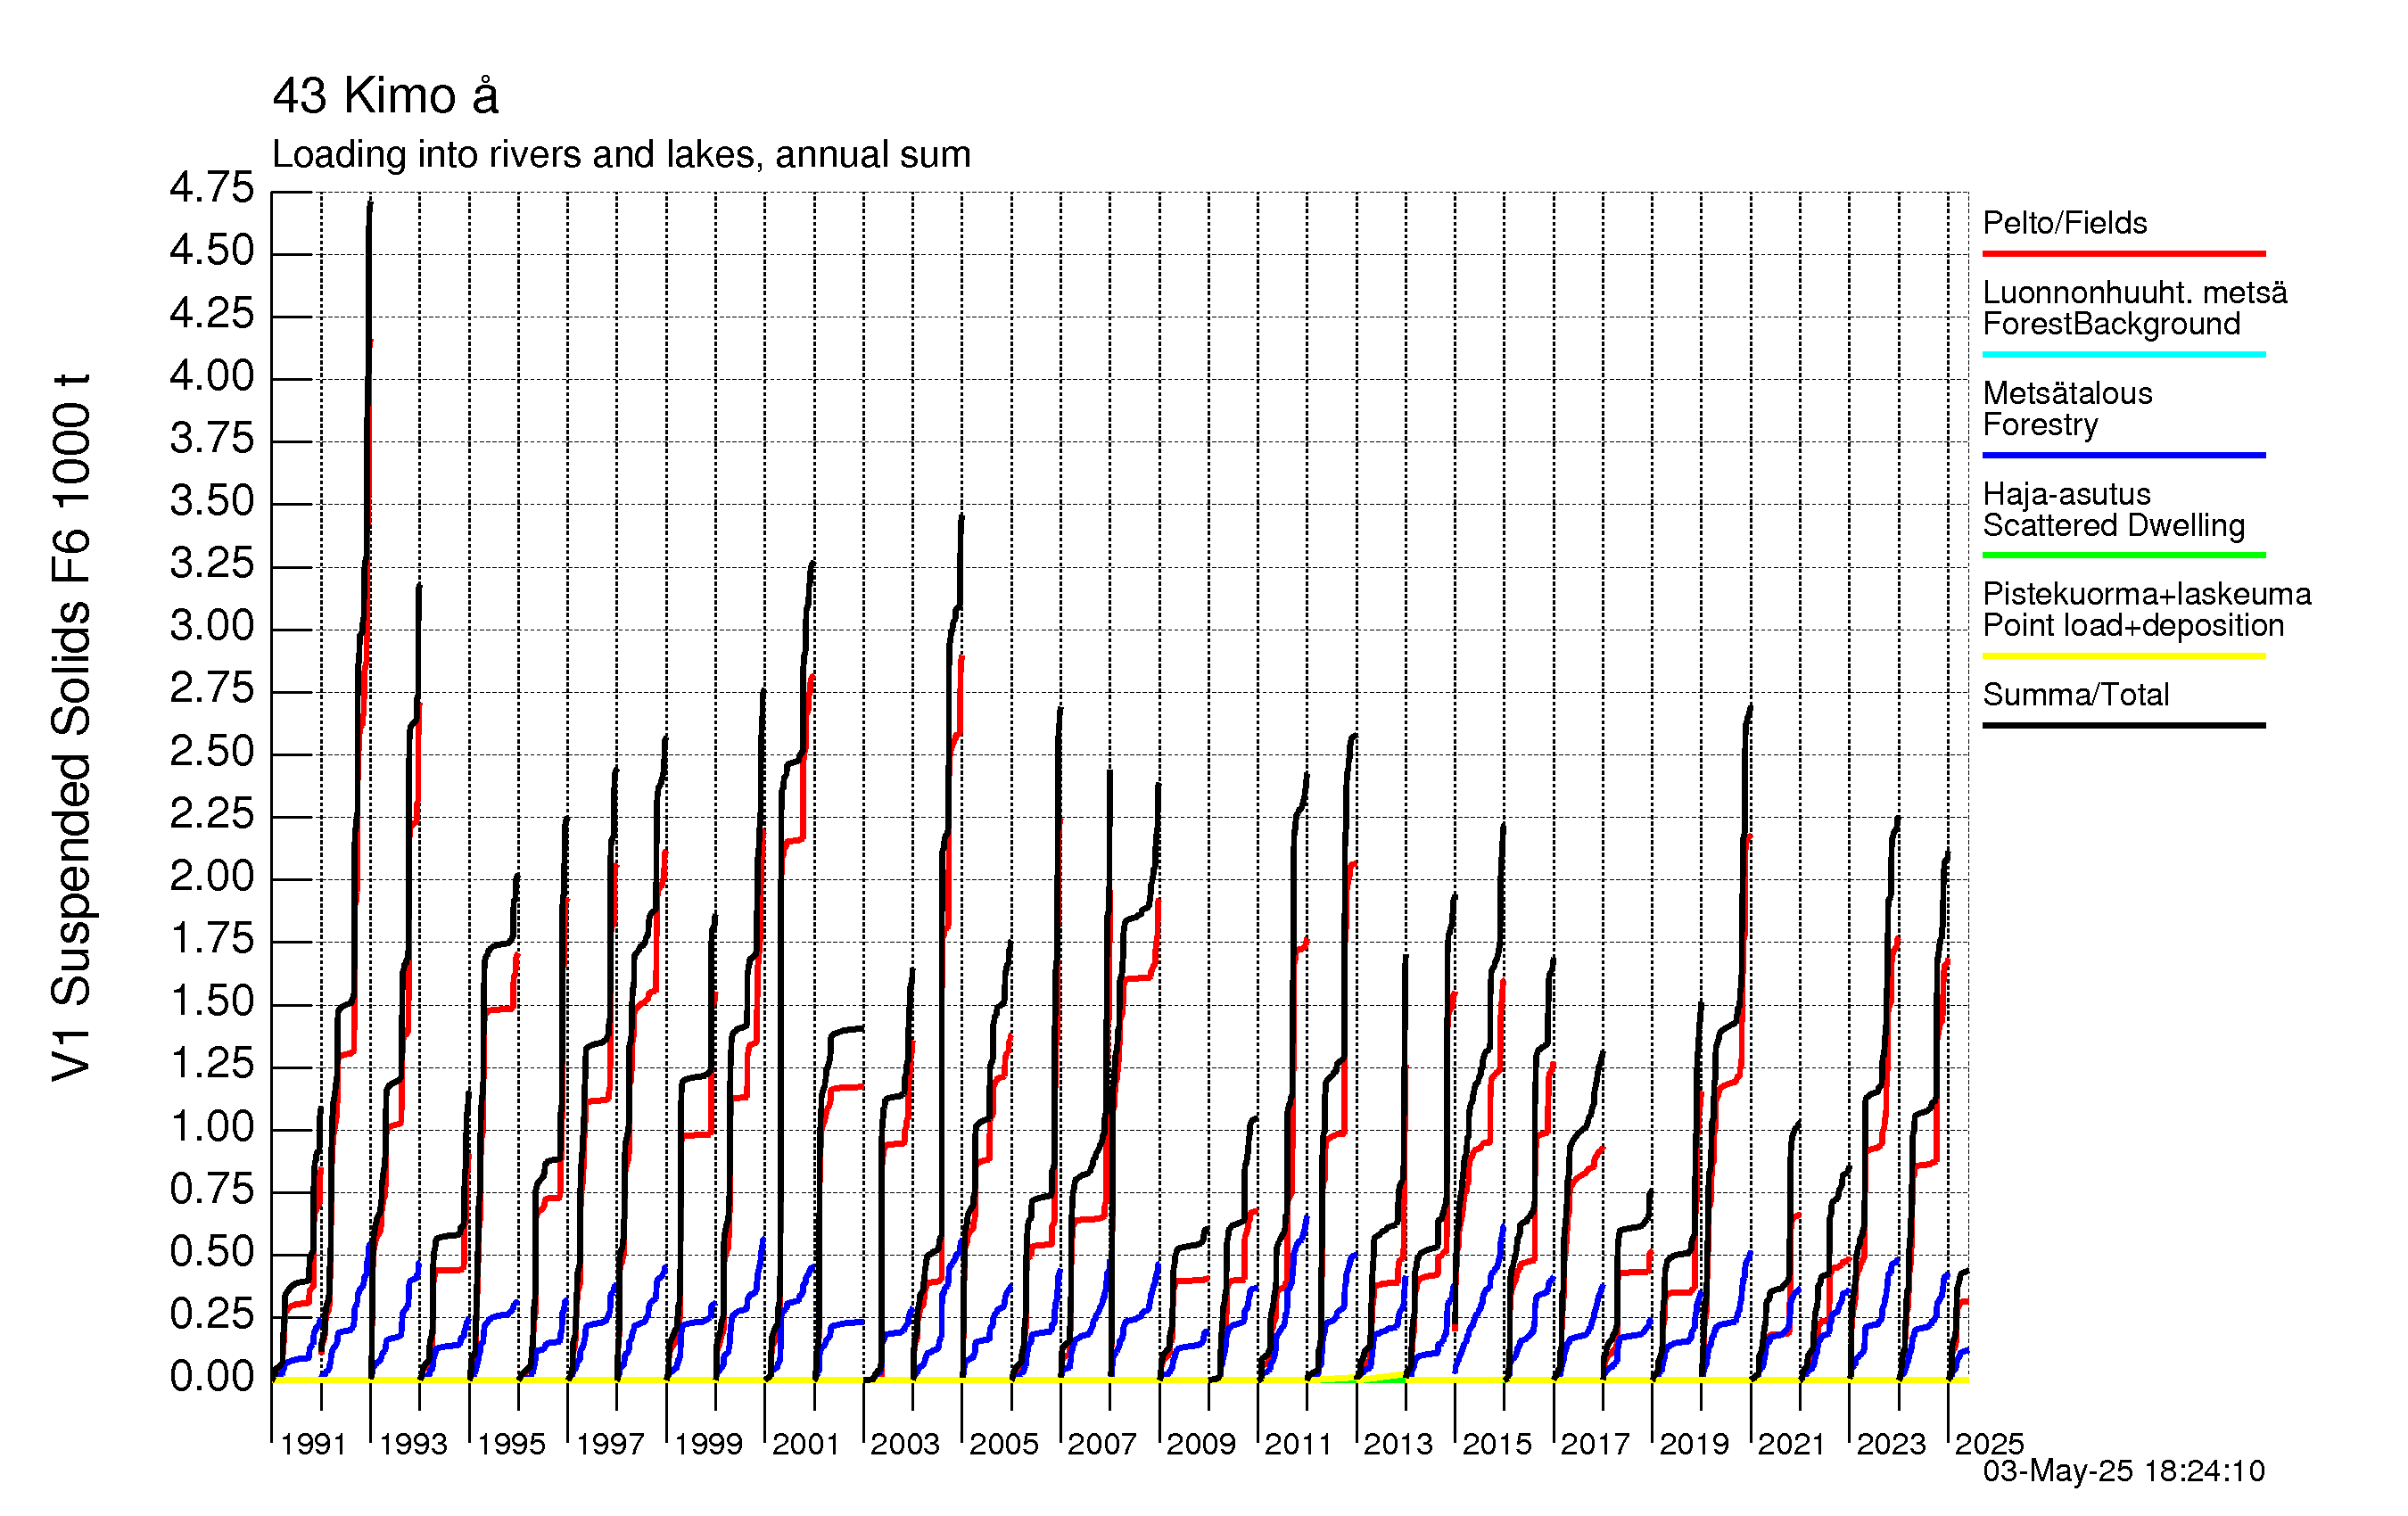Click the y-axis value 2.50
Image resolution: width=2408 pixels, height=1516 pixels.
(x=212, y=752)
